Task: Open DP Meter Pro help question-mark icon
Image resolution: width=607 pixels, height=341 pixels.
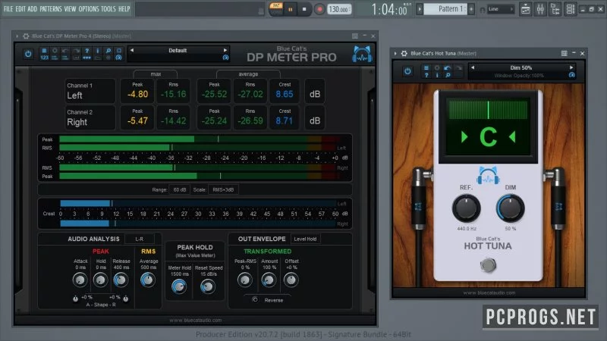Action: (87, 51)
